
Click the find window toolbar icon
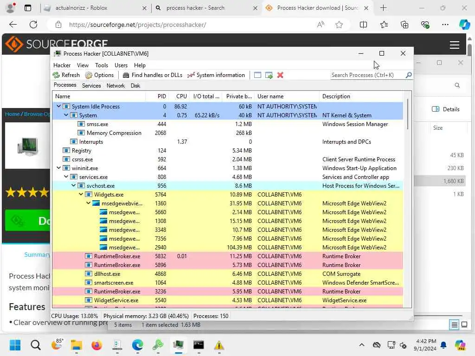(257, 75)
